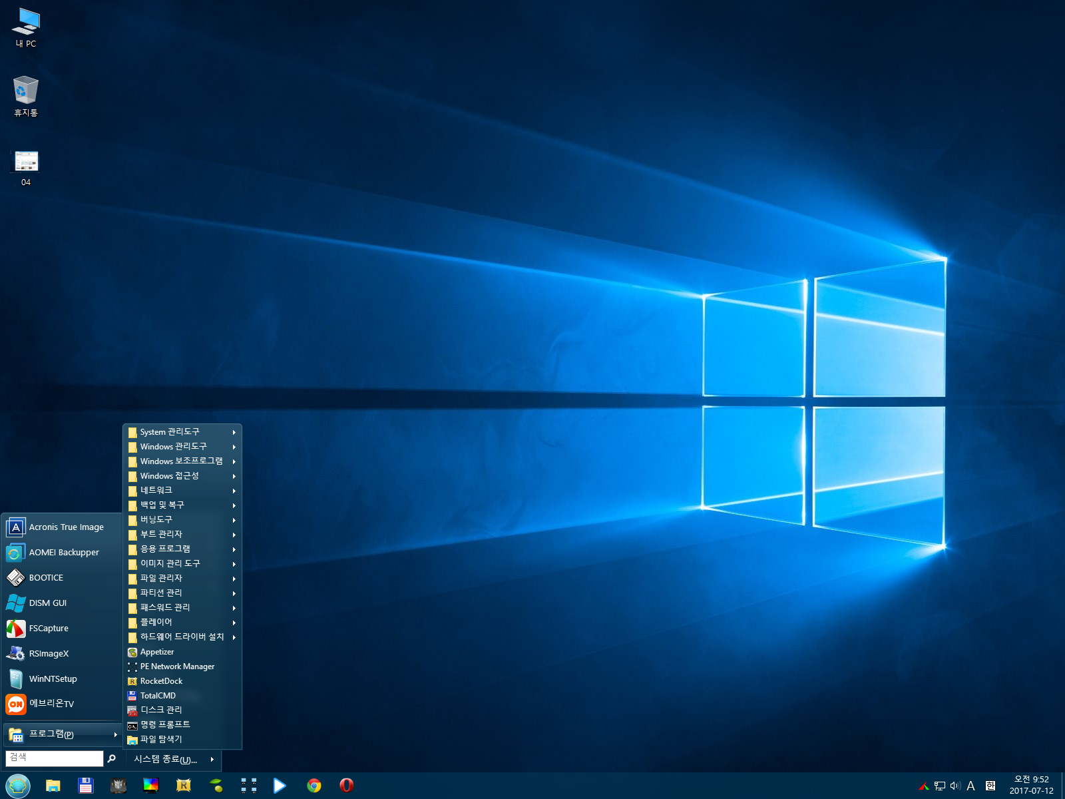Launch FSCapture from the start menu

coord(63,629)
